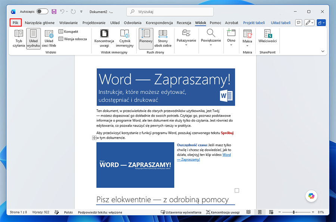Click Koncentracja uwagi in the status bar
The height and width of the screenshot is (222, 336).
[x=223, y=212]
